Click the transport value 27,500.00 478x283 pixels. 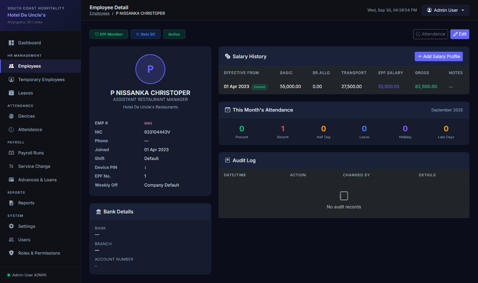point(351,86)
